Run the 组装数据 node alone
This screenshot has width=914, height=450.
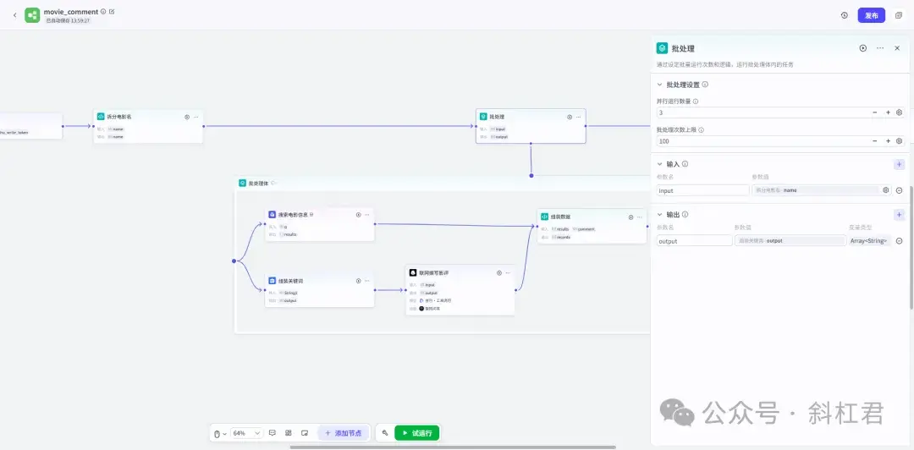[630, 217]
